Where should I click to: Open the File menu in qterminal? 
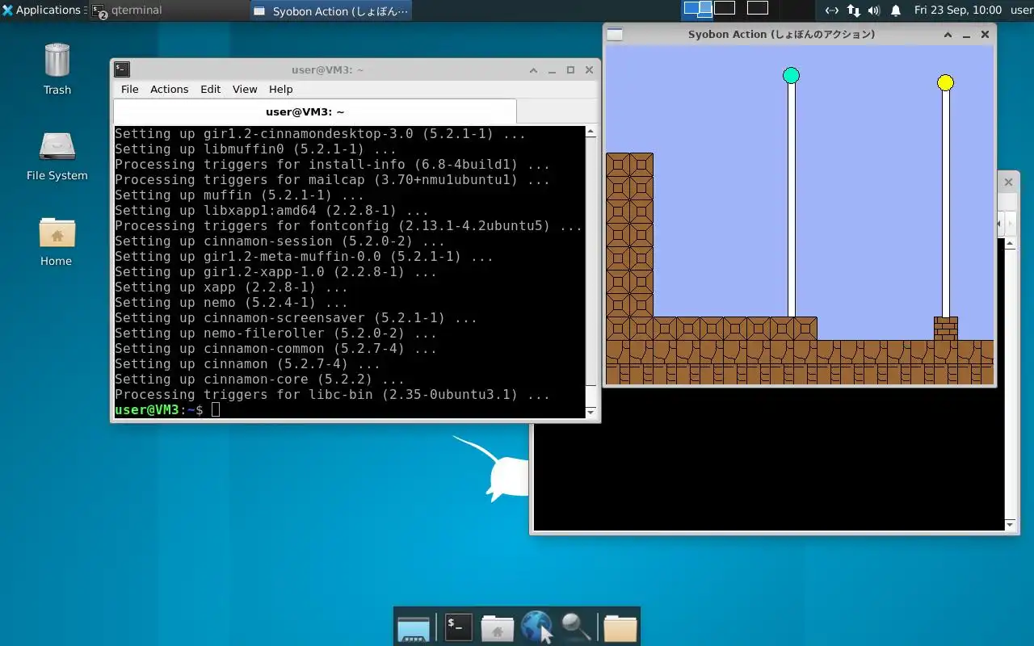(x=129, y=89)
